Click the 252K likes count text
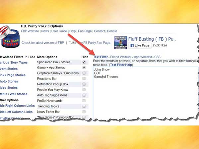 click(160, 45)
